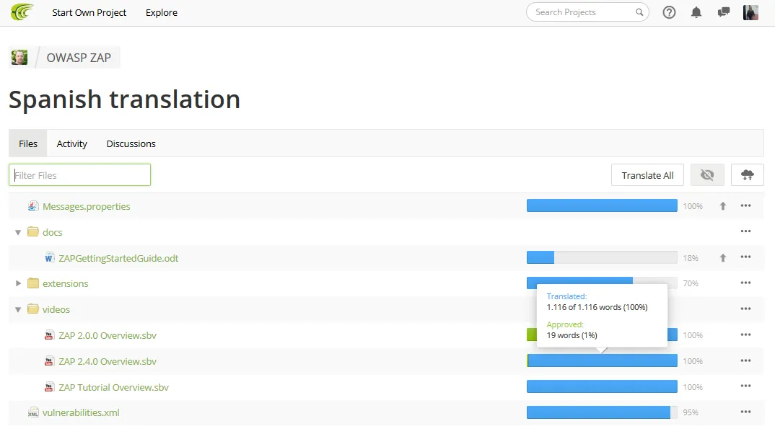Open vulnerabilities.xml file

point(81,412)
